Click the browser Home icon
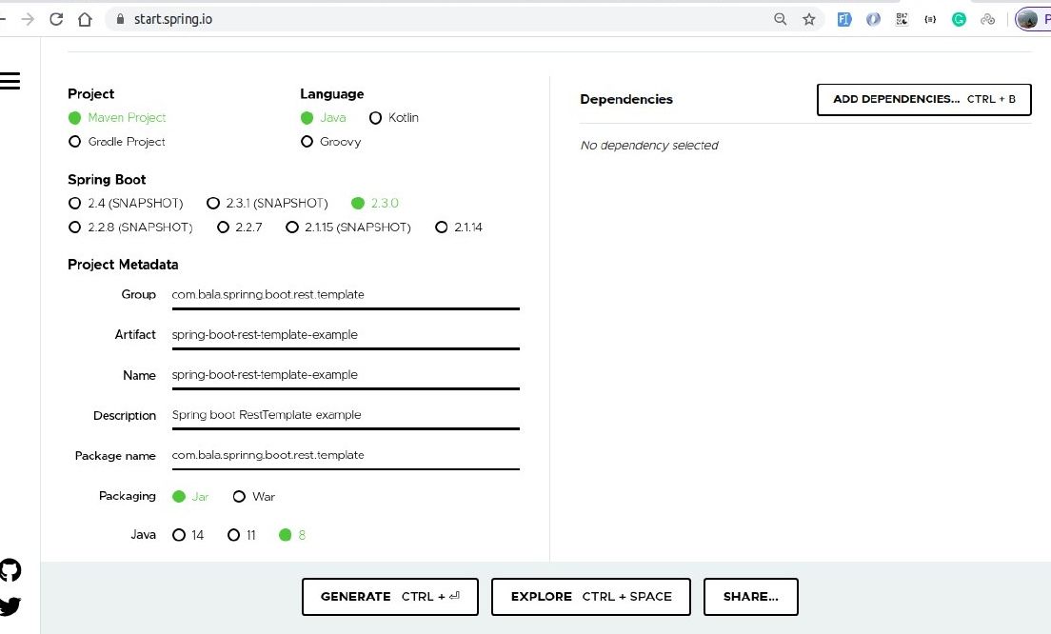The height and width of the screenshot is (634, 1051). [85, 18]
